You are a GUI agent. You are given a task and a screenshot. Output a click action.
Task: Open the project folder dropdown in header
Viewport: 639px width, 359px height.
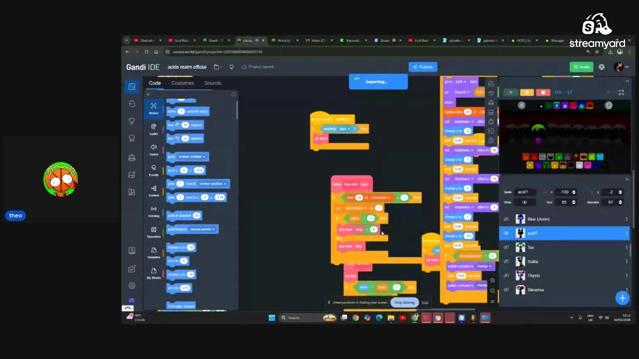218,67
